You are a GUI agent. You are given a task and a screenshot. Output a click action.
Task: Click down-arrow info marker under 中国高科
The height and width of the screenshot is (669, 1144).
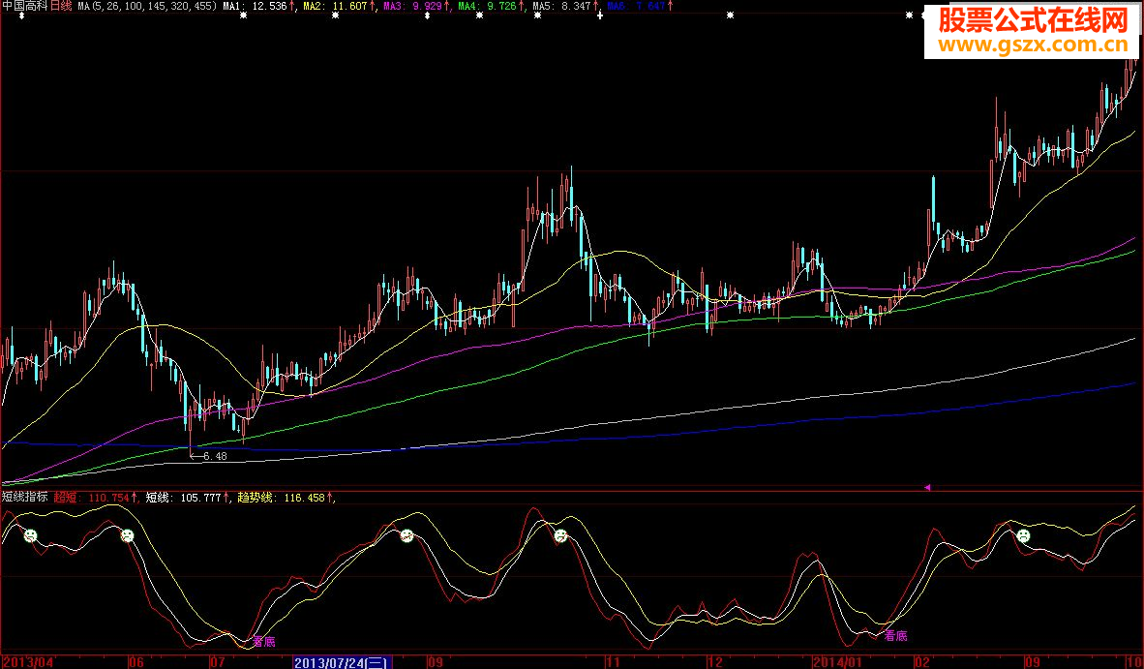pyautogui.click(x=21, y=16)
